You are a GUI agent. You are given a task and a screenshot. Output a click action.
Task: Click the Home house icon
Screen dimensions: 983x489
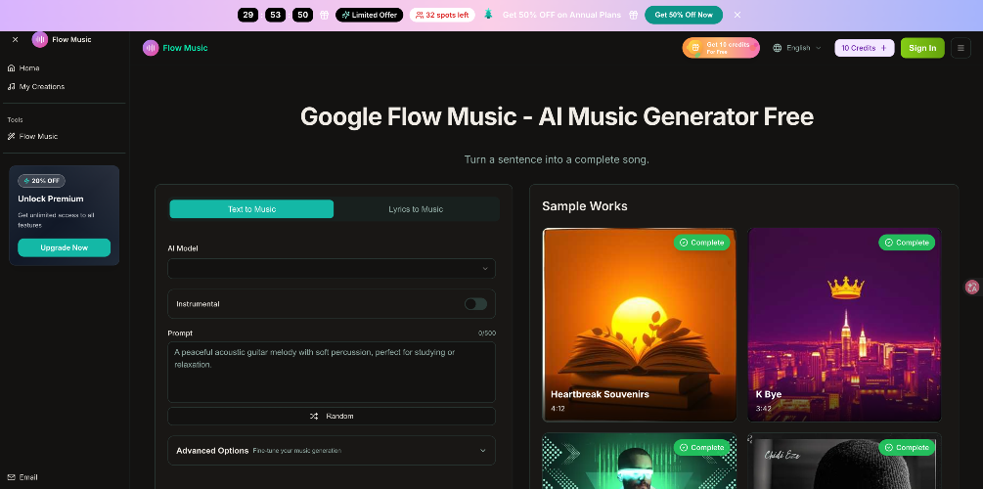[x=11, y=67]
